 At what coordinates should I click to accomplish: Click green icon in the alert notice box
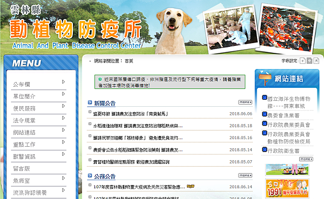(x=100, y=79)
